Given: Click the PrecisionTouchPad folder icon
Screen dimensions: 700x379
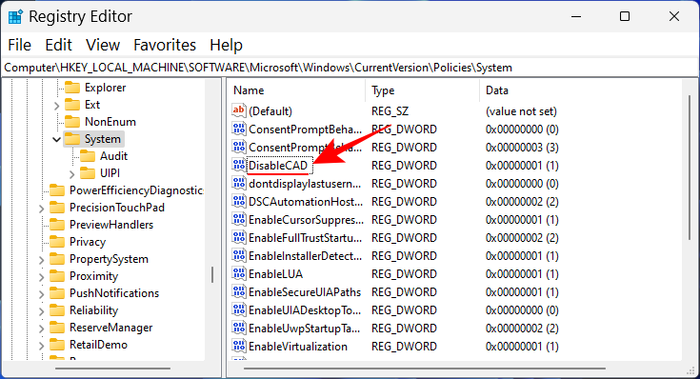Looking at the screenshot, I should tap(57, 208).
